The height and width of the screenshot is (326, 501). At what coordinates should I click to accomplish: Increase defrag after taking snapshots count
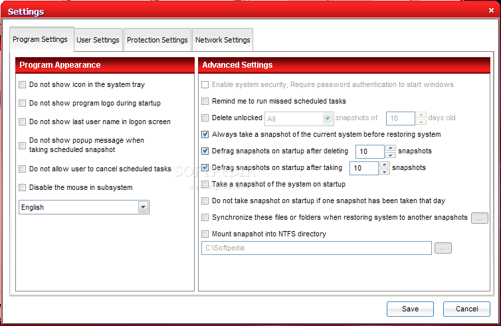[x=384, y=164]
